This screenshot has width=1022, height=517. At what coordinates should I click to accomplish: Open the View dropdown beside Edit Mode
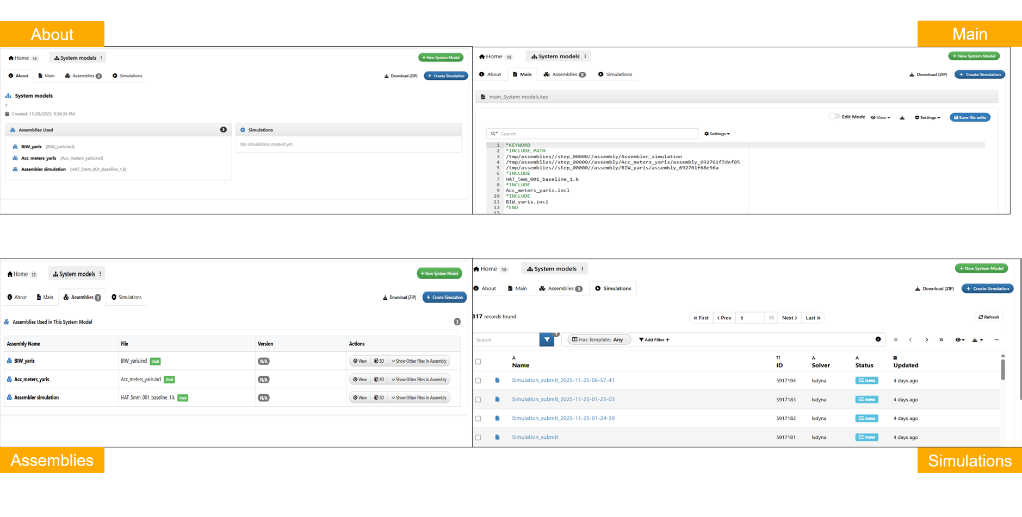[x=880, y=118]
